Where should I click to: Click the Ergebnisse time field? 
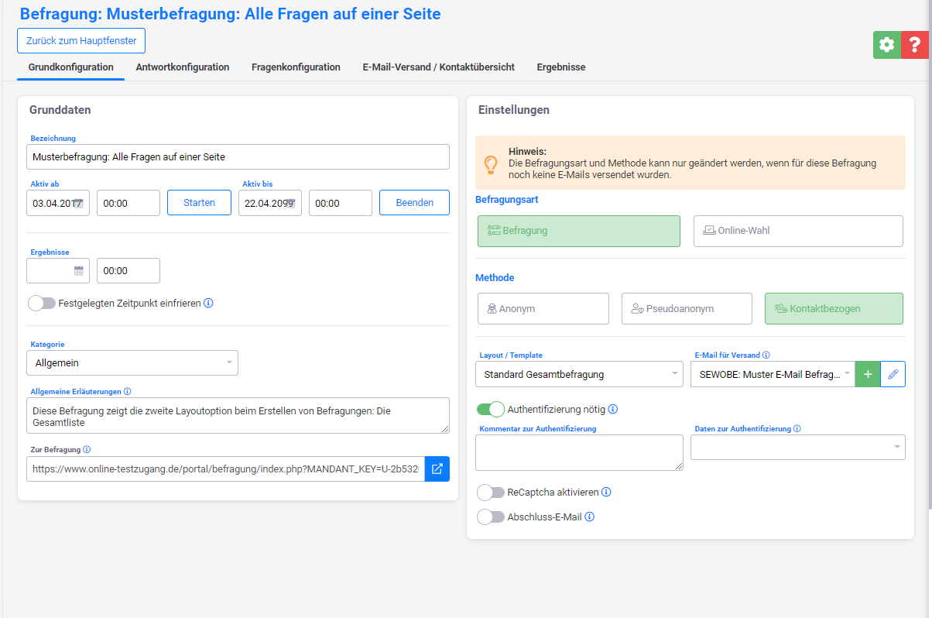[128, 271]
